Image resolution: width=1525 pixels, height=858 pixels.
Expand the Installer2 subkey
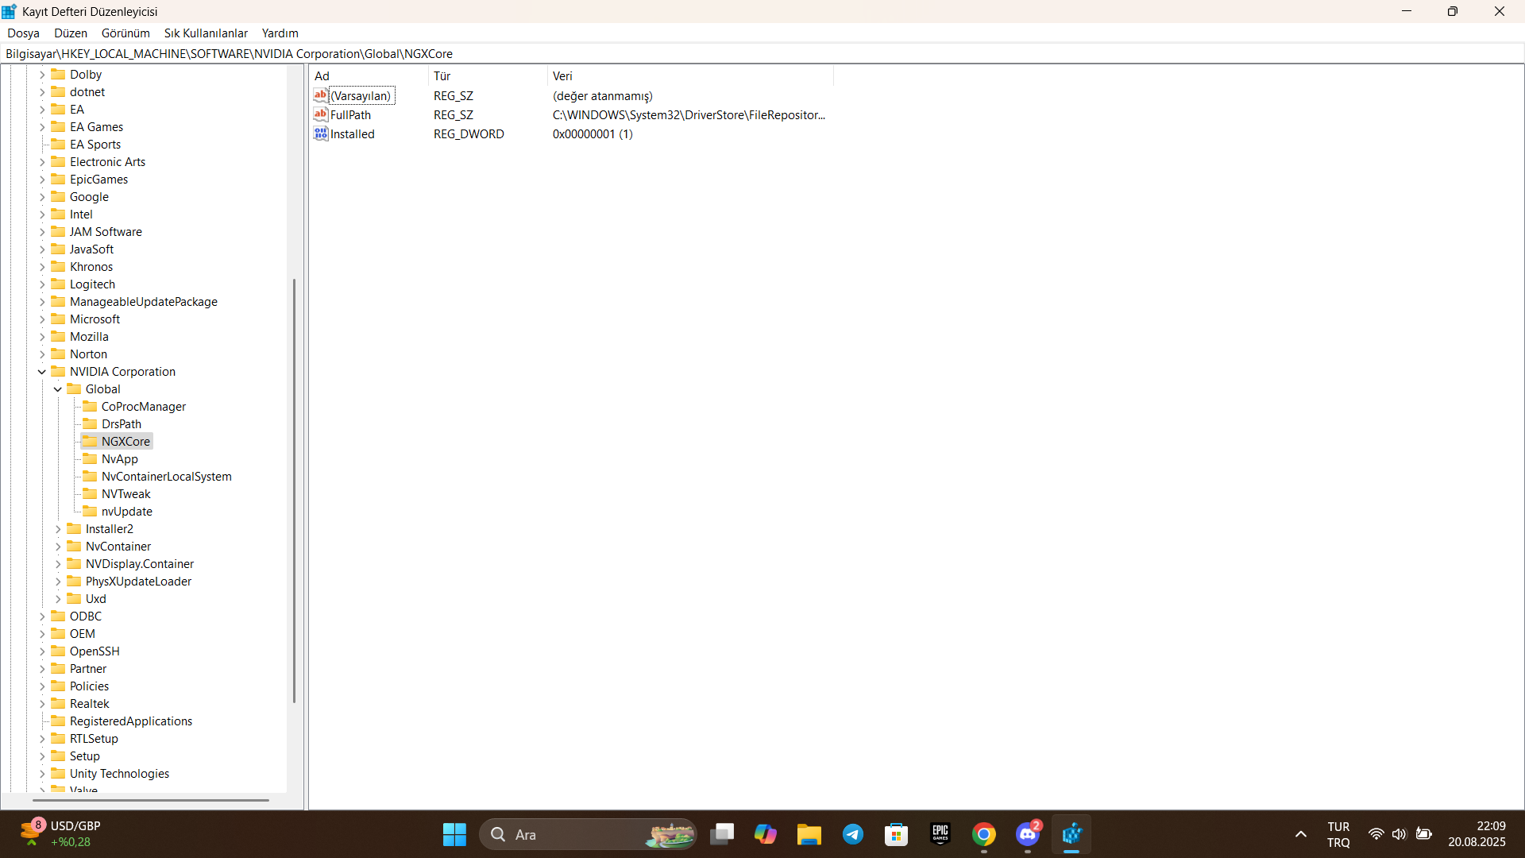[58, 529]
